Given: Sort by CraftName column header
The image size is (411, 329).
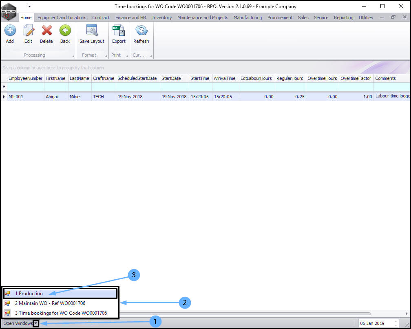Looking at the screenshot, I should pyautogui.click(x=104, y=78).
